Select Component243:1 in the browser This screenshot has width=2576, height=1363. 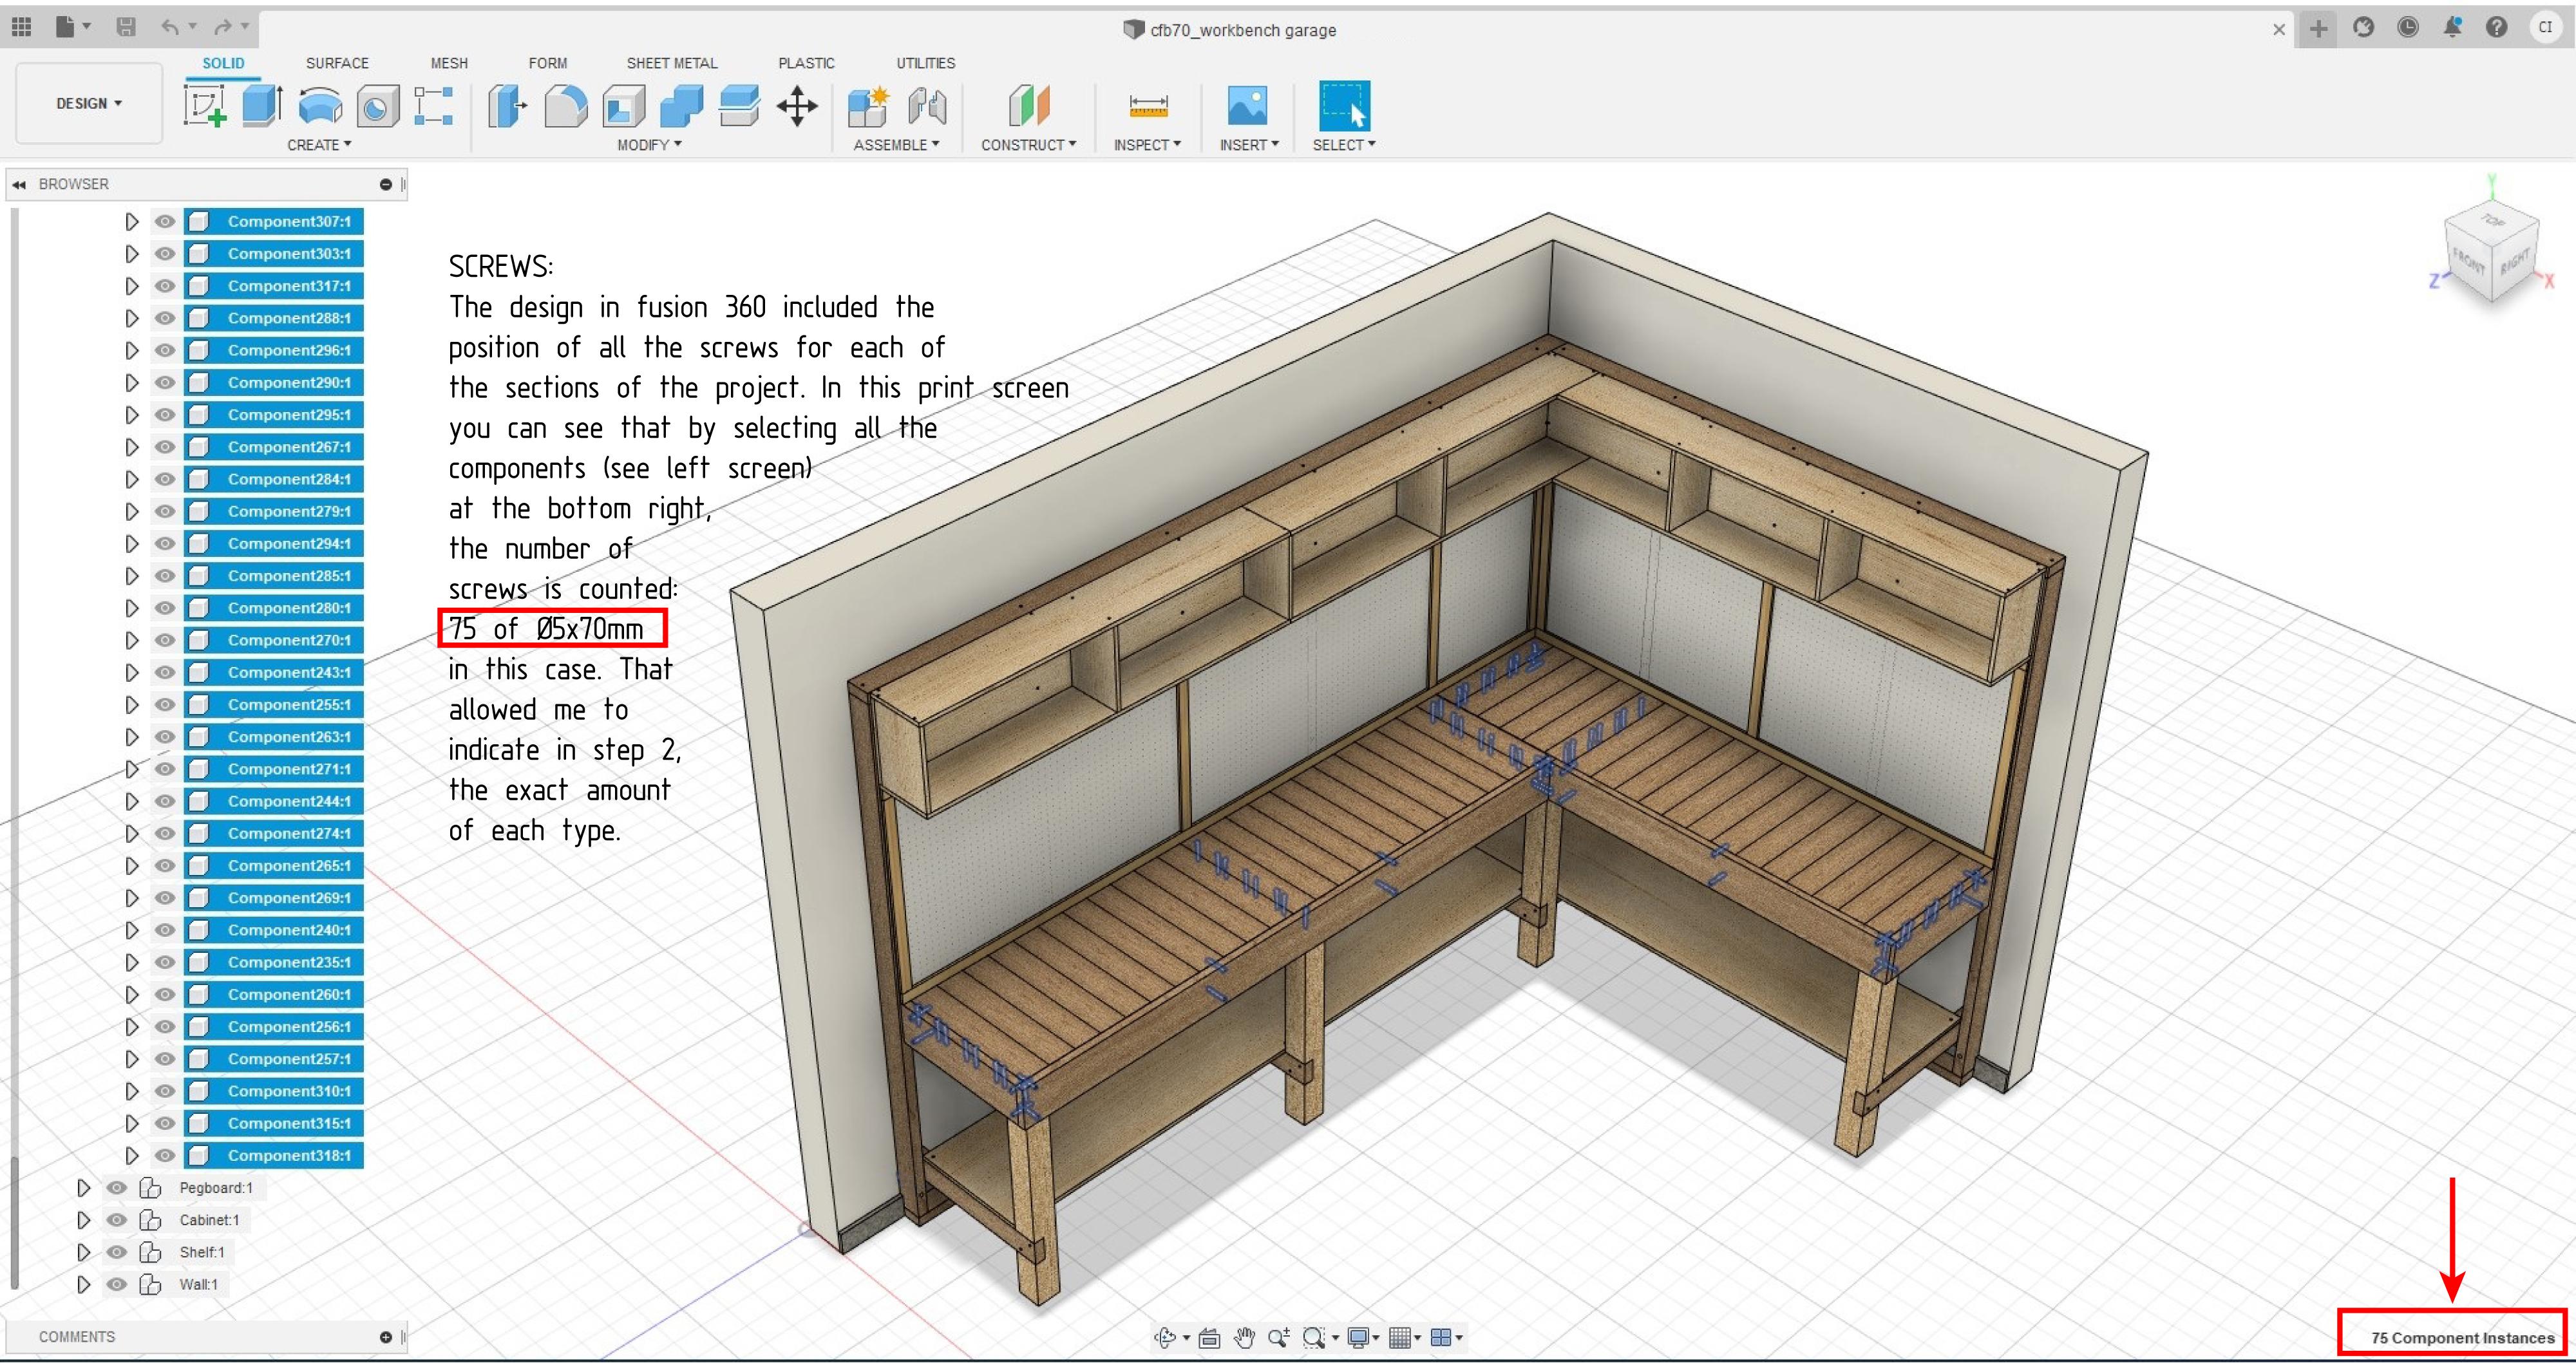tap(288, 672)
